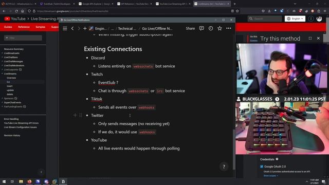Open comments panel in Notion
The image size is (329, 185).
pos(202,28)
